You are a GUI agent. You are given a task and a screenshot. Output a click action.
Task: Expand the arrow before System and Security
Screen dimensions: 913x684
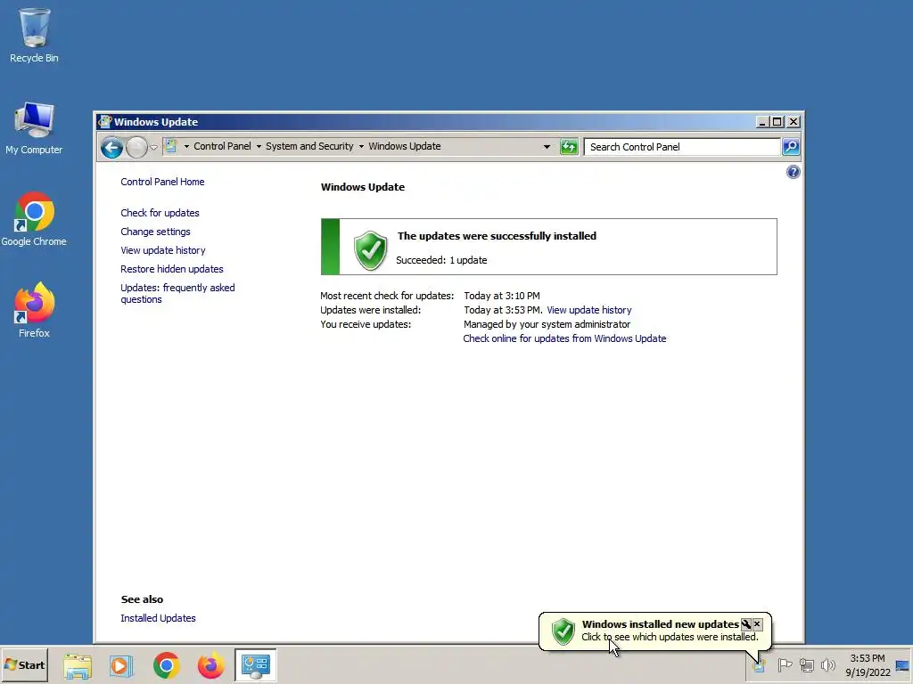point(259,147)
